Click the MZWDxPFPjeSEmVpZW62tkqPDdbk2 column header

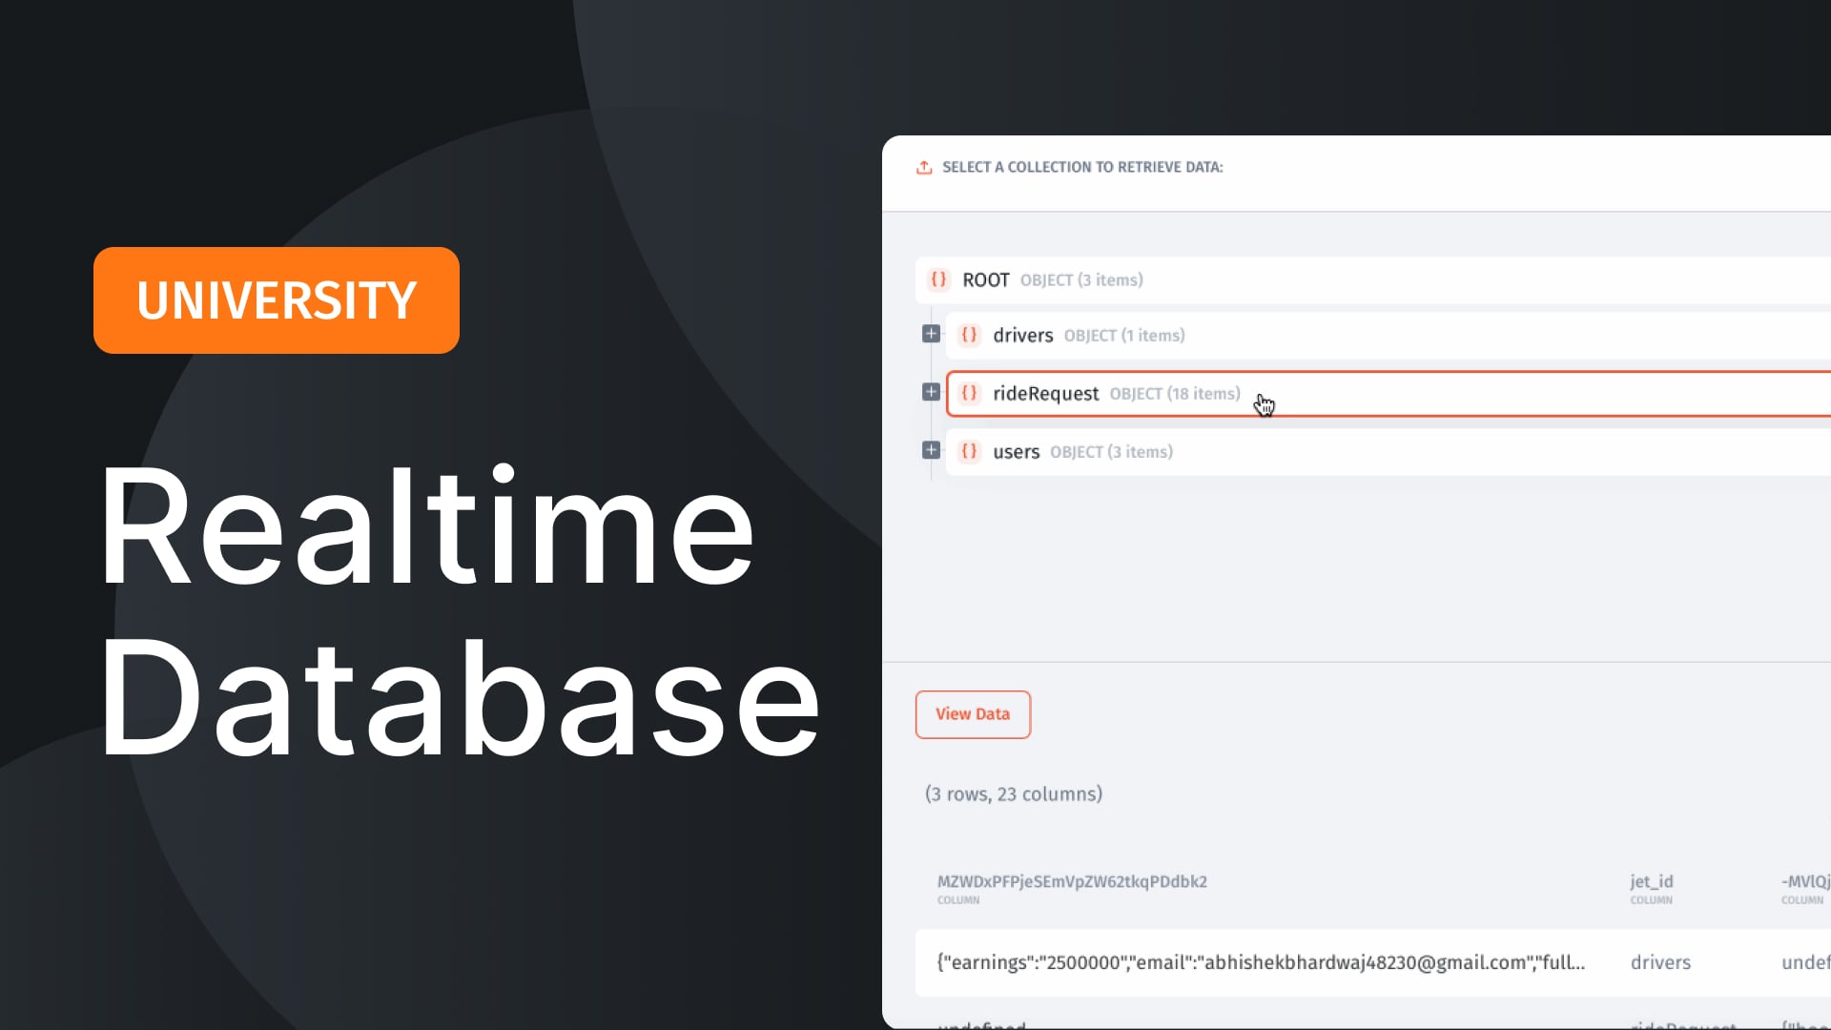click(x=1071, y=882)
